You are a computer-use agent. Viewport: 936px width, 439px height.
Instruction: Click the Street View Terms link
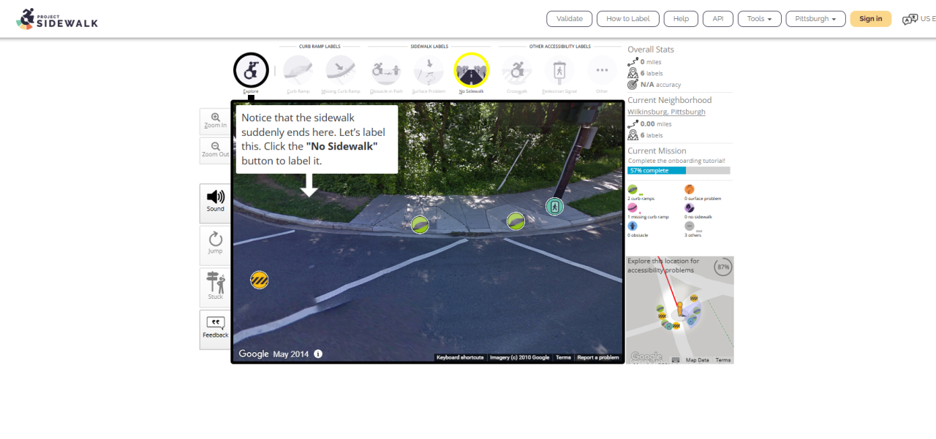563,357
